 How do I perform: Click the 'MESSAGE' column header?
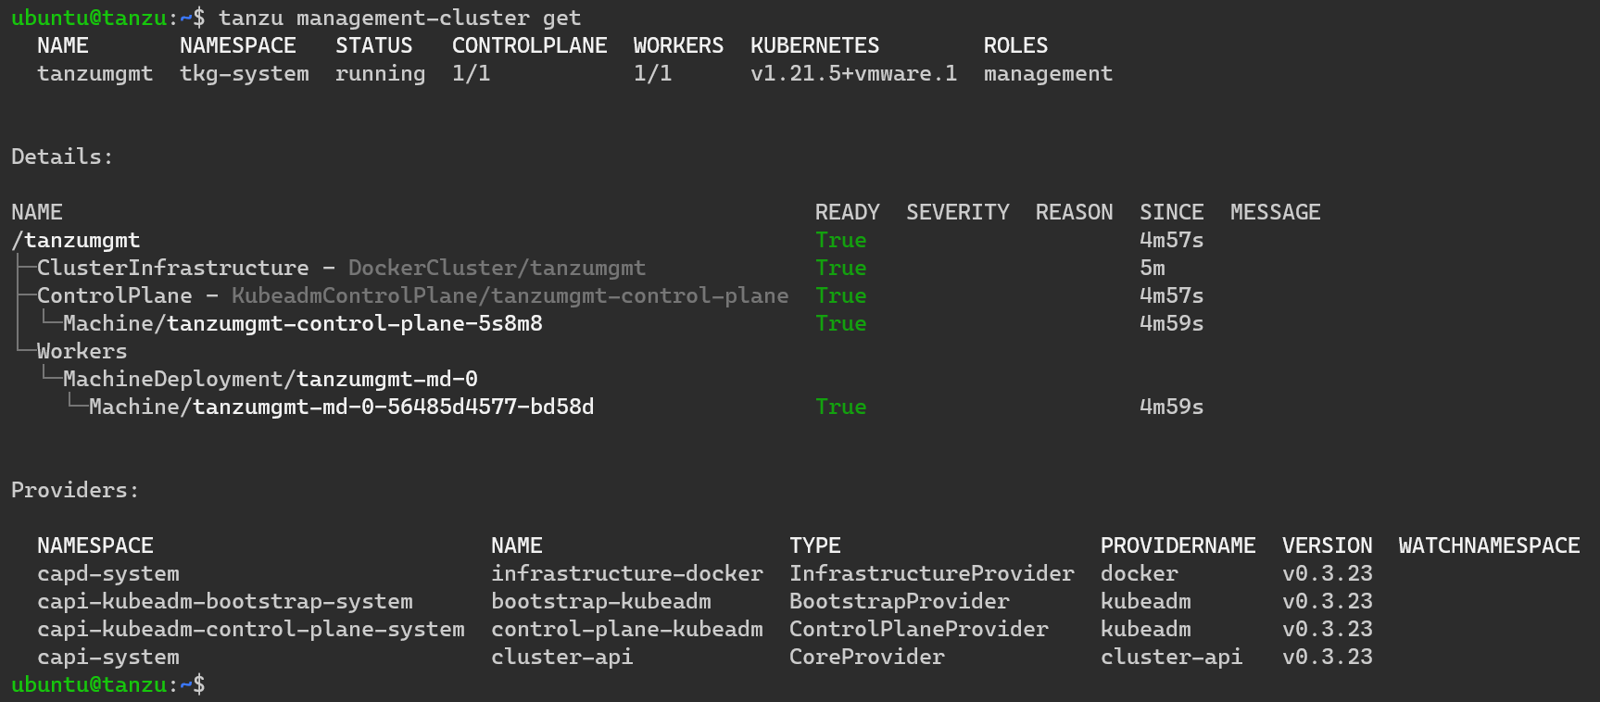[x=1276, y=212]
